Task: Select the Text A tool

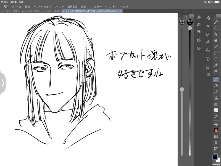Action: tap(216, 142)
